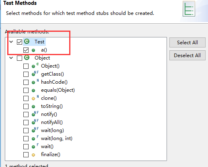Click the Deselect All button
The width and height of the screenshot is (208, 167).
tap(187, 56)
